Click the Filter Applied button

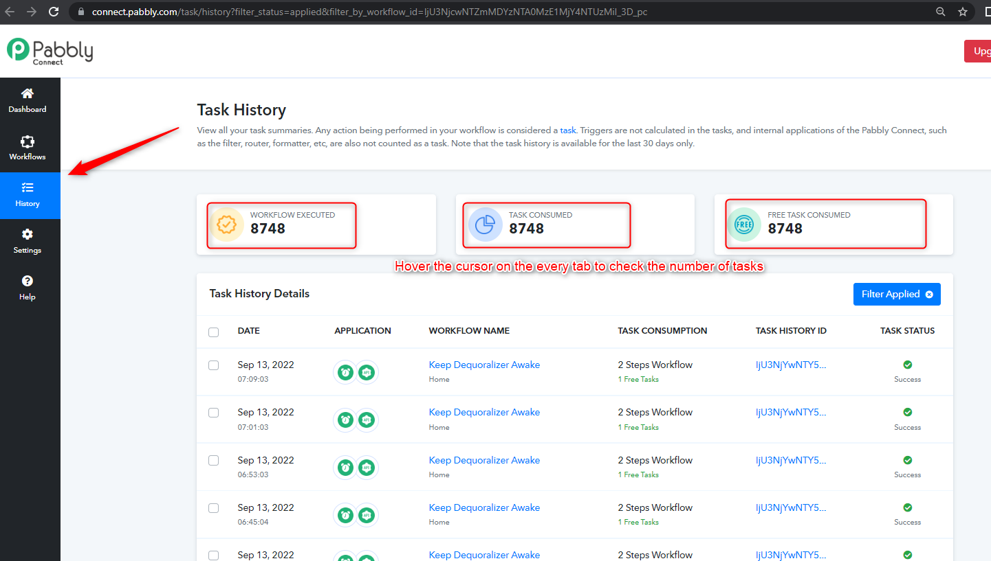point(897,294)
